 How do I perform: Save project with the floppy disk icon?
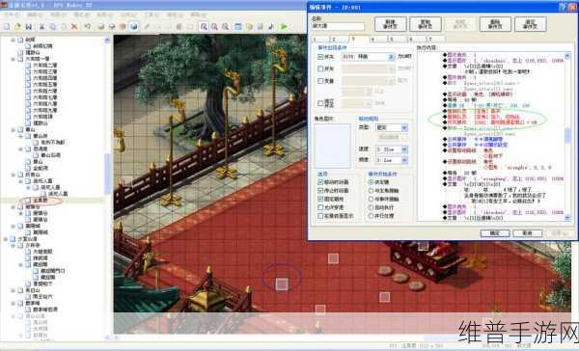(28, 27)
